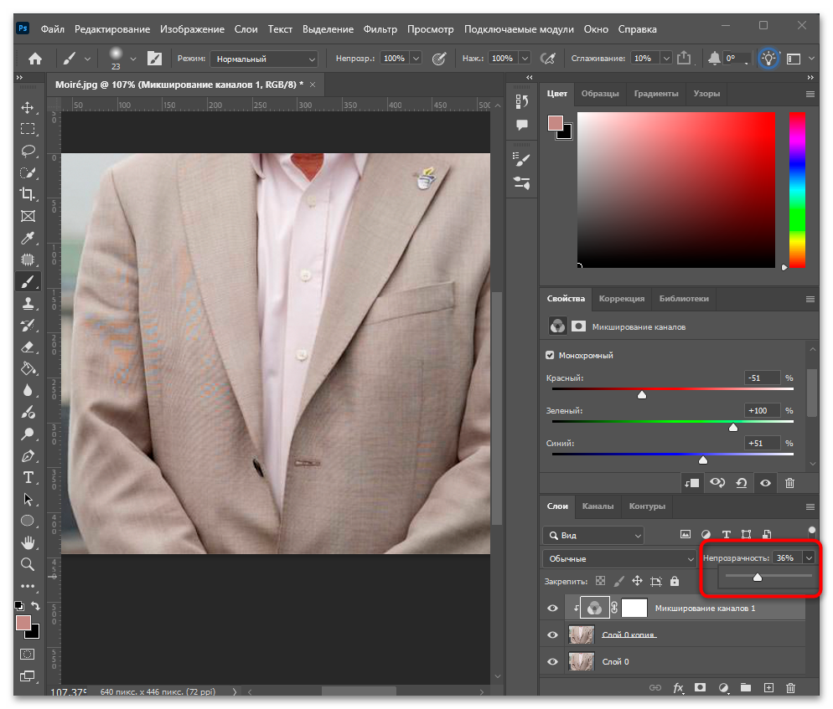The image size is (833, 709).
Task: Clip adjustment to layer in Properties panel
Action: tap(691, 483)
